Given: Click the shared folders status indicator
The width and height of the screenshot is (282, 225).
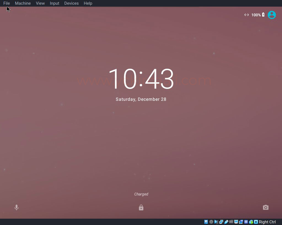Looking at the screenshot, I should click(231, 222).
